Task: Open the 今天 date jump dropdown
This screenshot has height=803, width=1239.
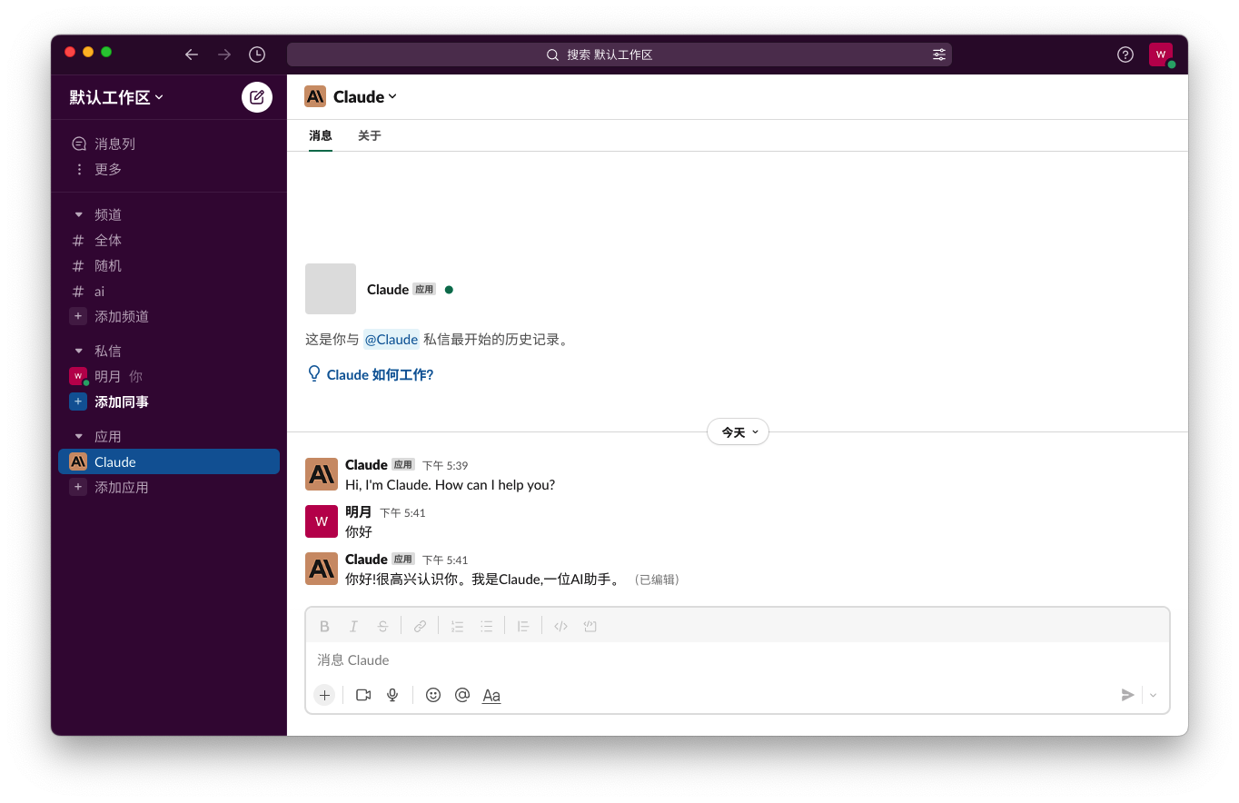Action: pos(738,432)
